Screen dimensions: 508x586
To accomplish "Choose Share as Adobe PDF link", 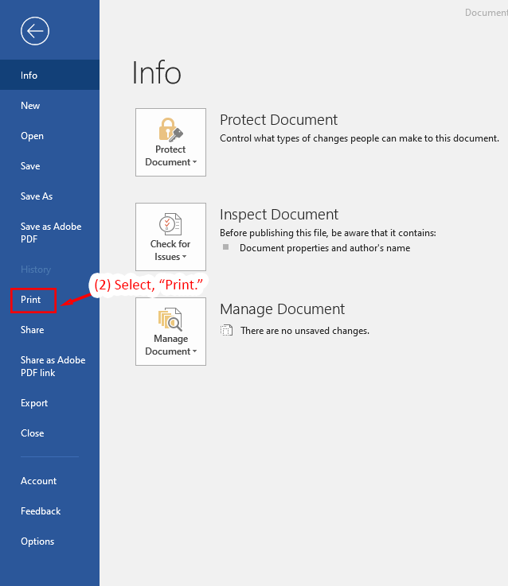I will [50, 367].
